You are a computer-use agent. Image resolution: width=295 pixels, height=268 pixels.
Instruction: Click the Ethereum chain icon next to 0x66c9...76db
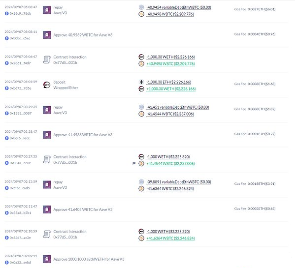7,13
